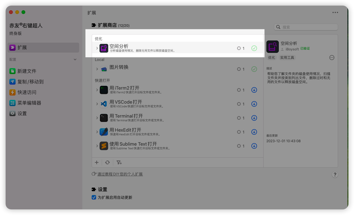354x215 pixels.
Task: Add a new extension with the plus icon
Action: point(97,162)
